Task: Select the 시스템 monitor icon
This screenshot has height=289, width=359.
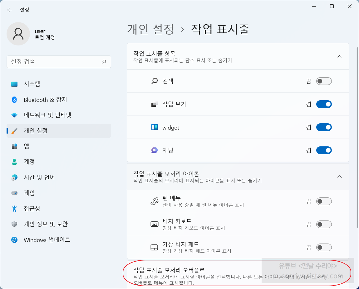Action: point(14,84)
